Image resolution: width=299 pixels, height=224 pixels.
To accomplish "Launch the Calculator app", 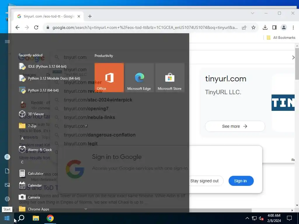I will click(x=32, y=174).
